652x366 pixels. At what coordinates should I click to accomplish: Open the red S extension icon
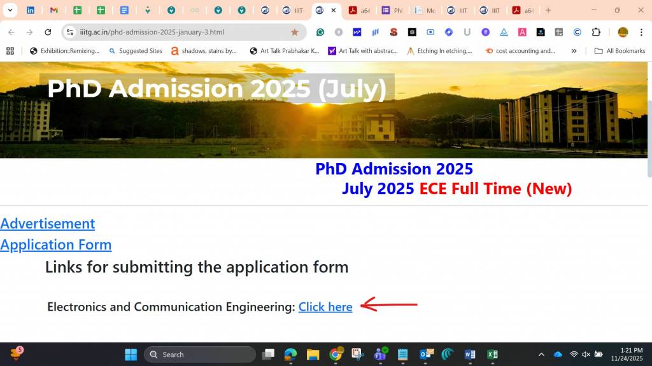point(393,32)
